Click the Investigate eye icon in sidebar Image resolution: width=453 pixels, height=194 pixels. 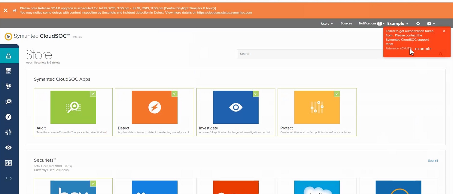coord(8,148)
